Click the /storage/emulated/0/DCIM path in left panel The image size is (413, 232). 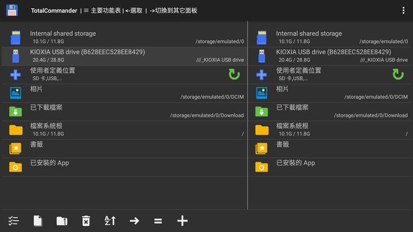tap(212, 97)
